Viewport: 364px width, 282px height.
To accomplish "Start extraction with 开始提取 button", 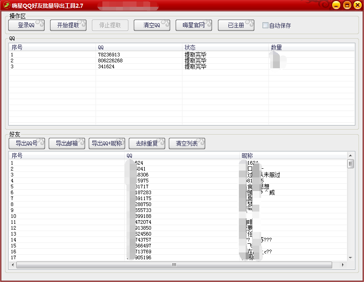I will (68, 25).
